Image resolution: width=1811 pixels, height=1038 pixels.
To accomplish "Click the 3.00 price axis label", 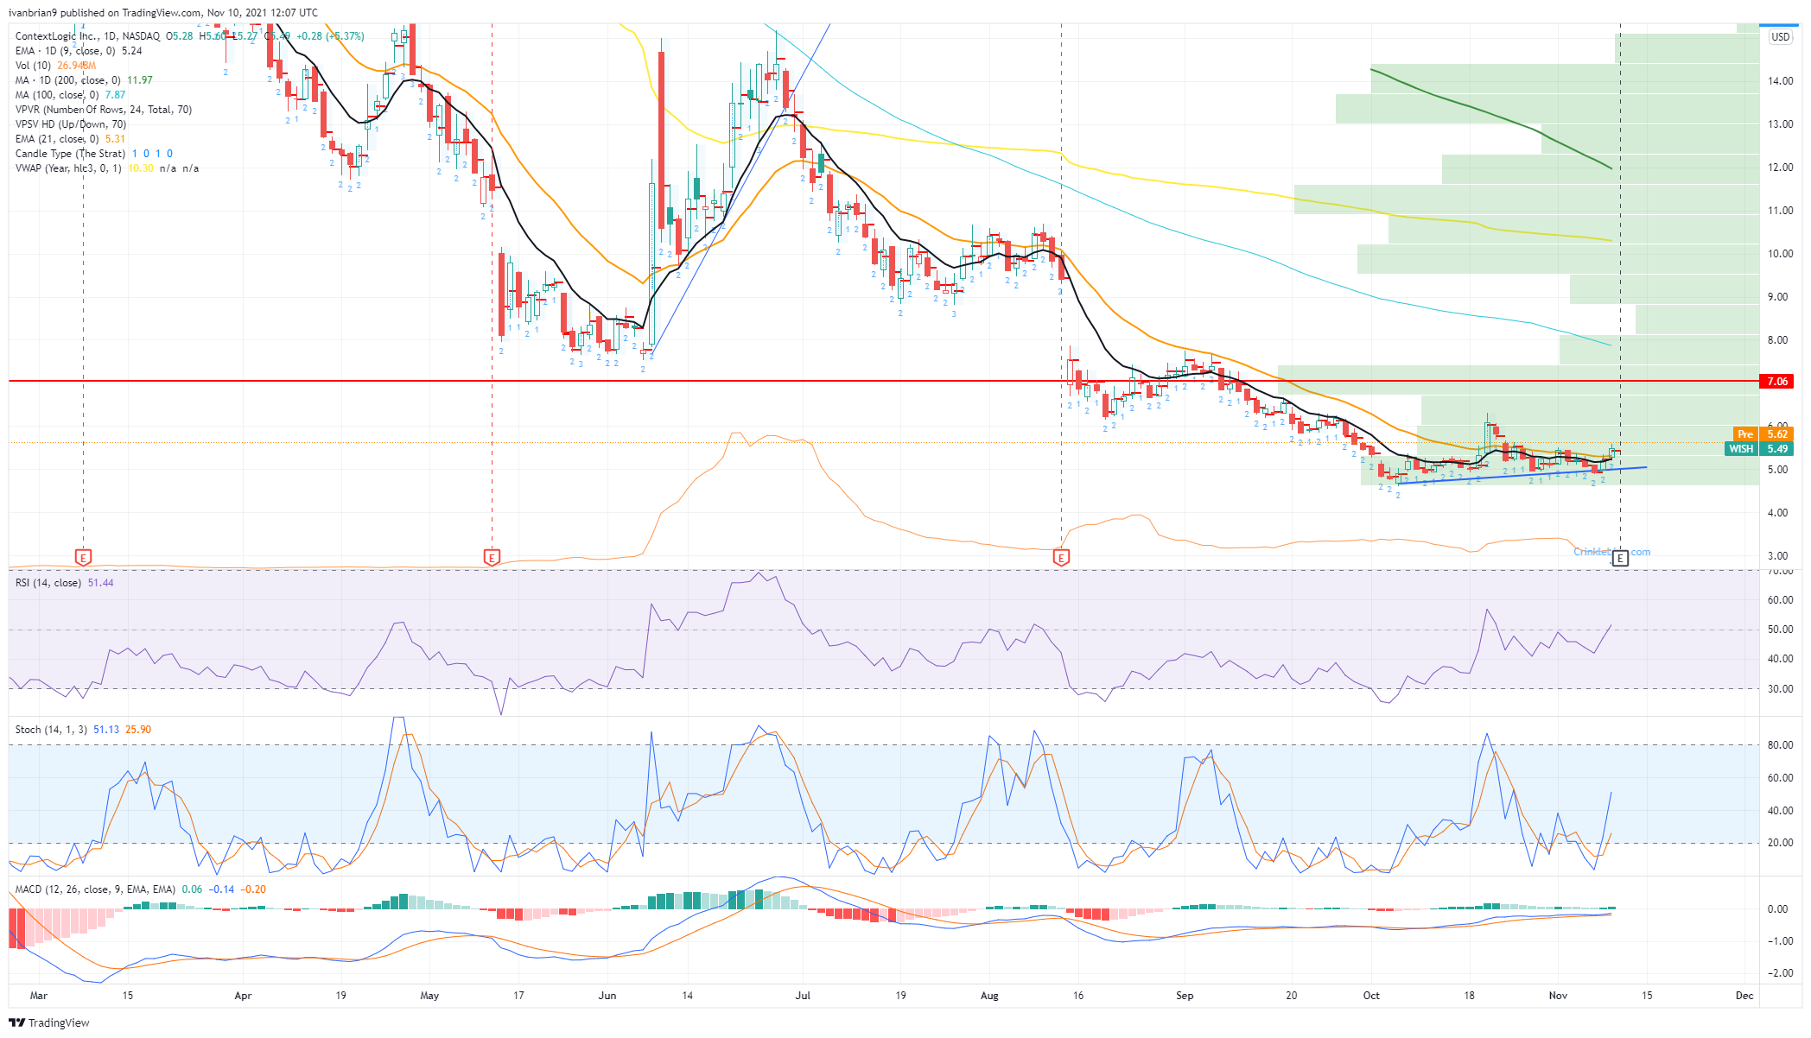I will tap(1778, 556).
